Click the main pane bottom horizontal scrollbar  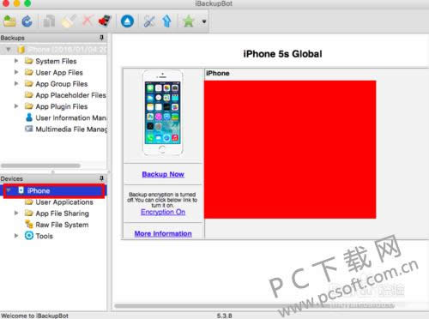pos(255,305)
